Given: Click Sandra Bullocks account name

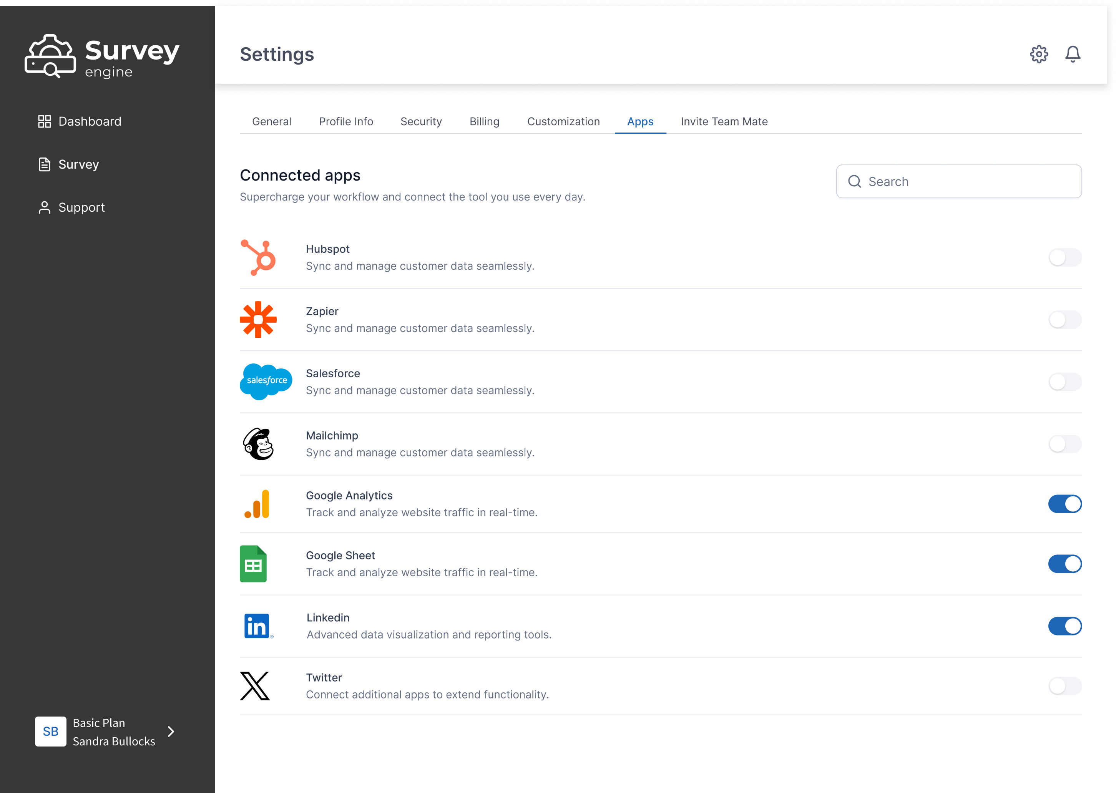Looking at the screenshot, I should (x=114, y=741).
